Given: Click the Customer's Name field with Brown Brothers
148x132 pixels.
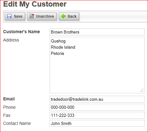Looking at the screenshot, I should [97, 32].
